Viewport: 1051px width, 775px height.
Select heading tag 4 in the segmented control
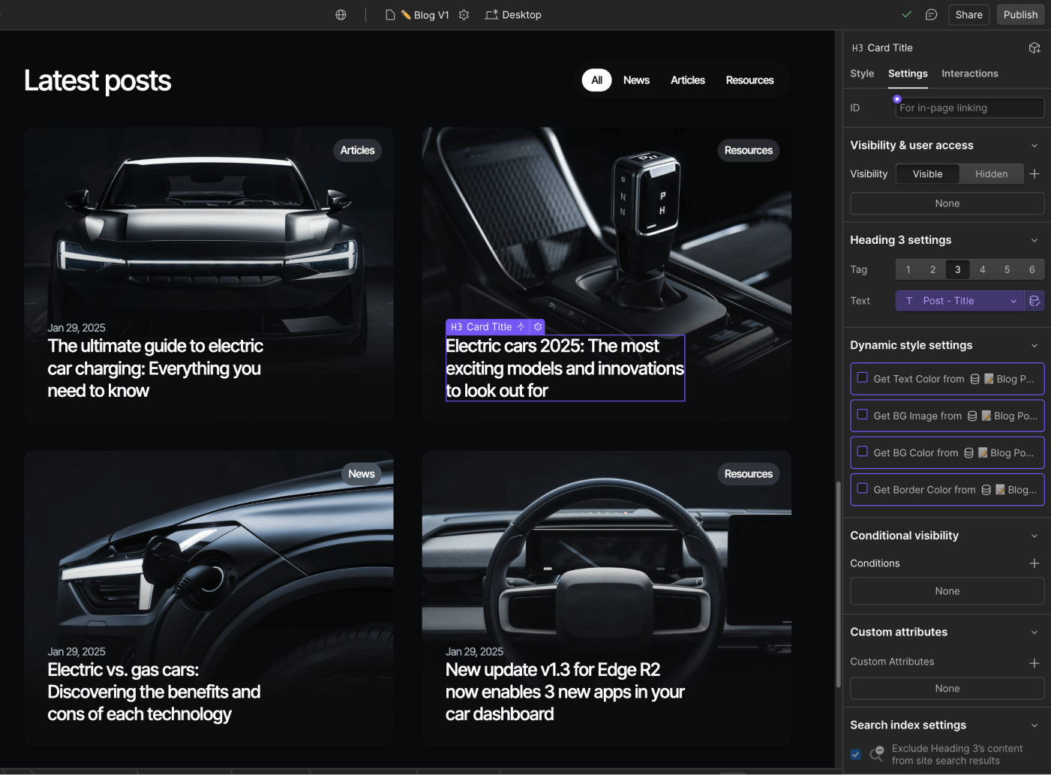coord(982,269)
